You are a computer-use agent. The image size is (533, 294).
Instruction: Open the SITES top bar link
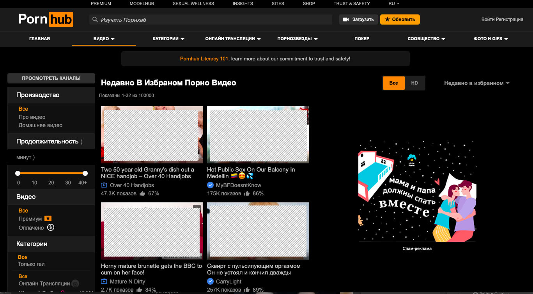[x=278, y=4]
